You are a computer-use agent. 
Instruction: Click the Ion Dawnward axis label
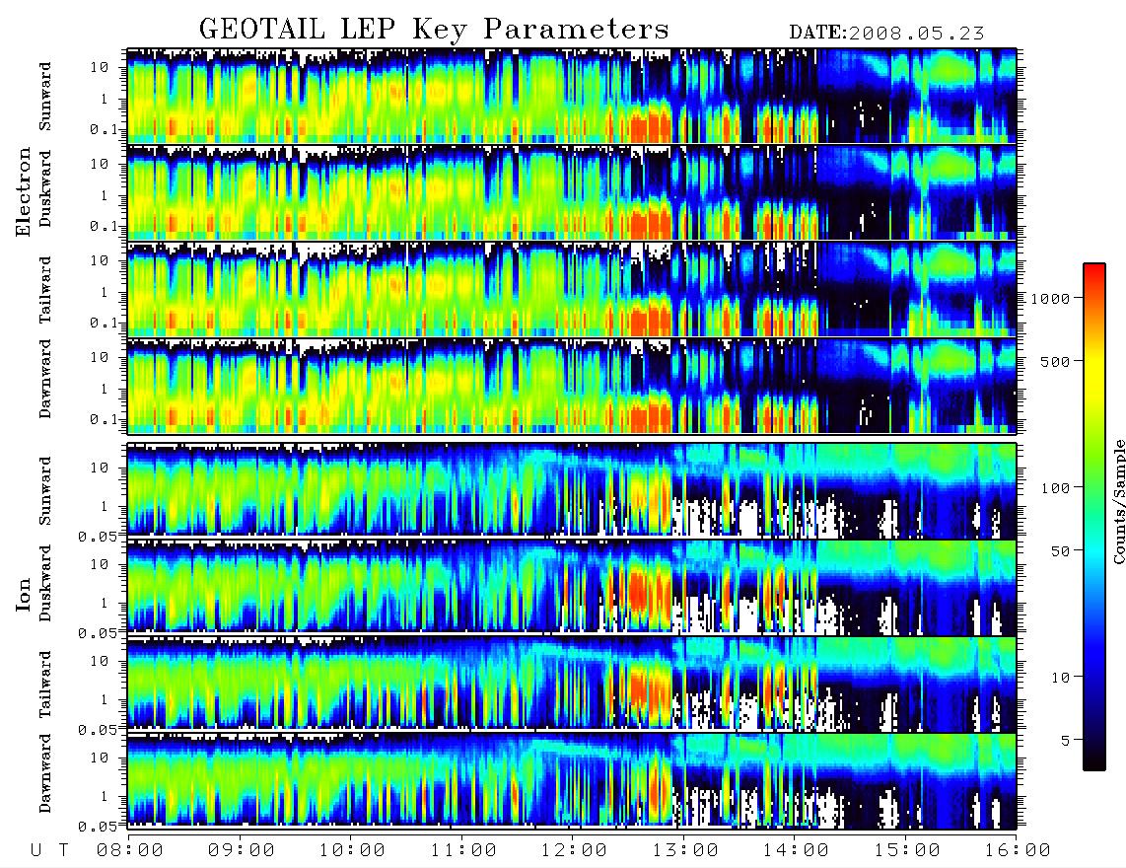coord(45,773)
